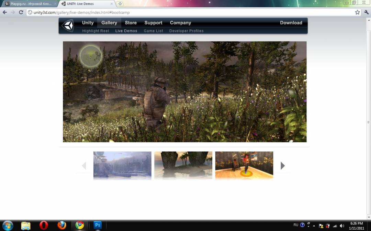Reload the page with refresh icon
This screenshot has width=371, height=231.
tap(21, 12)
